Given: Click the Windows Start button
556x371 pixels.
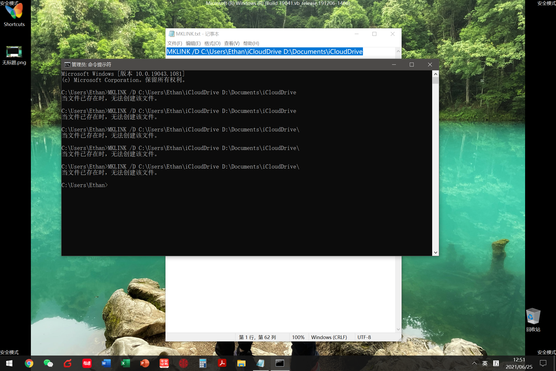Looking at the screenshot, I should pos(9,363).
